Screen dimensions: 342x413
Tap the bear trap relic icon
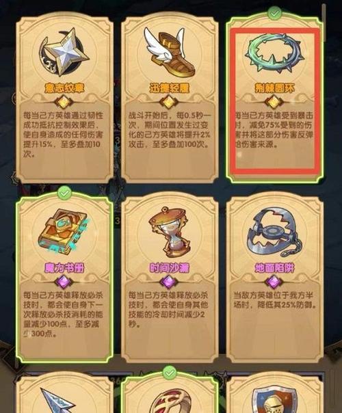pos(274,232)
